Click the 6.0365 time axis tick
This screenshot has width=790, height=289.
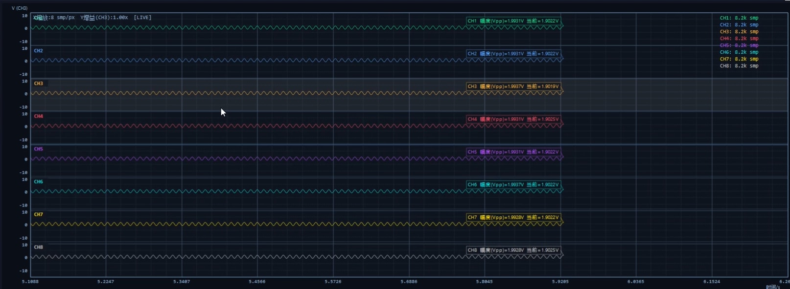pyautogui.click(x=636, y=282)
